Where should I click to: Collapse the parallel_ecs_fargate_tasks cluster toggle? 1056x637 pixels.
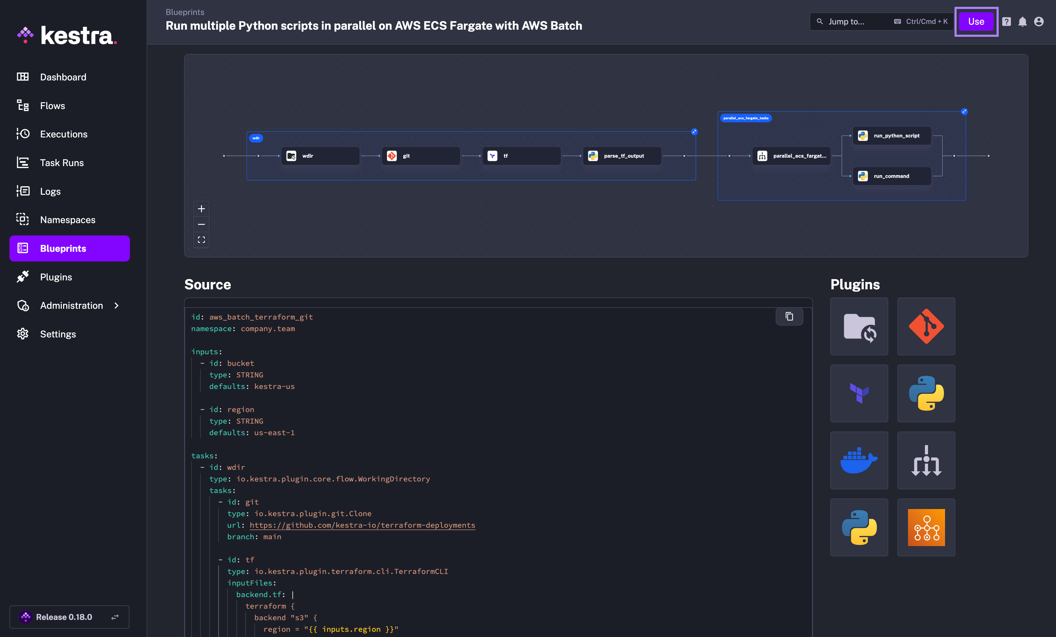click(964, 111)
